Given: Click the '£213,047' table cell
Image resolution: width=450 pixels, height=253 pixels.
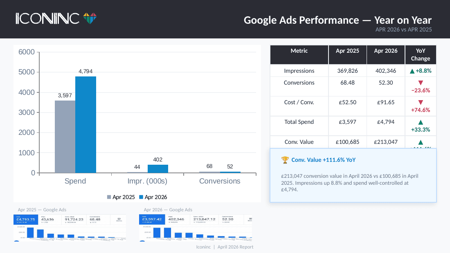Looking at the screenshot, I should pos(386,142).
